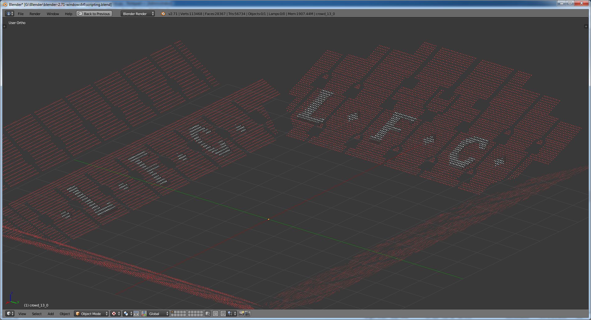This screenshot has height=320, width=591.
Task: Click the OpenGL render animation clapper icon
Action: [247, 314]
